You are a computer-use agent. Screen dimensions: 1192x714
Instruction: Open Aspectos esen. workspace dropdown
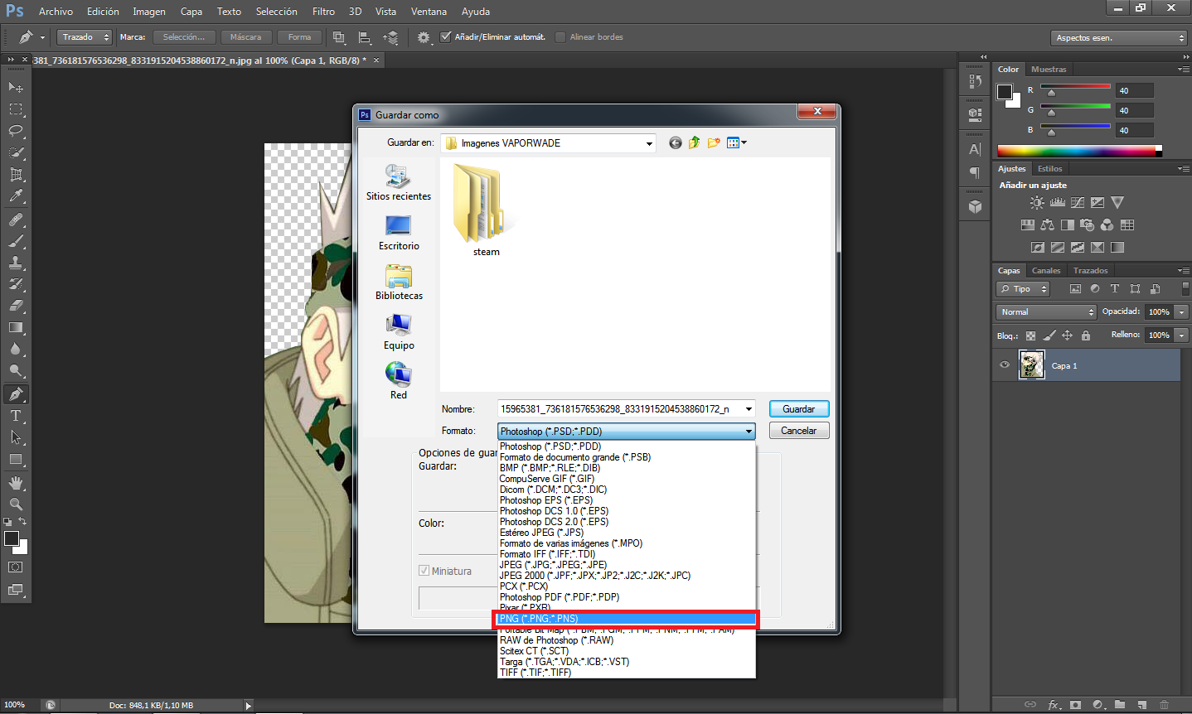click(1119, 38)
